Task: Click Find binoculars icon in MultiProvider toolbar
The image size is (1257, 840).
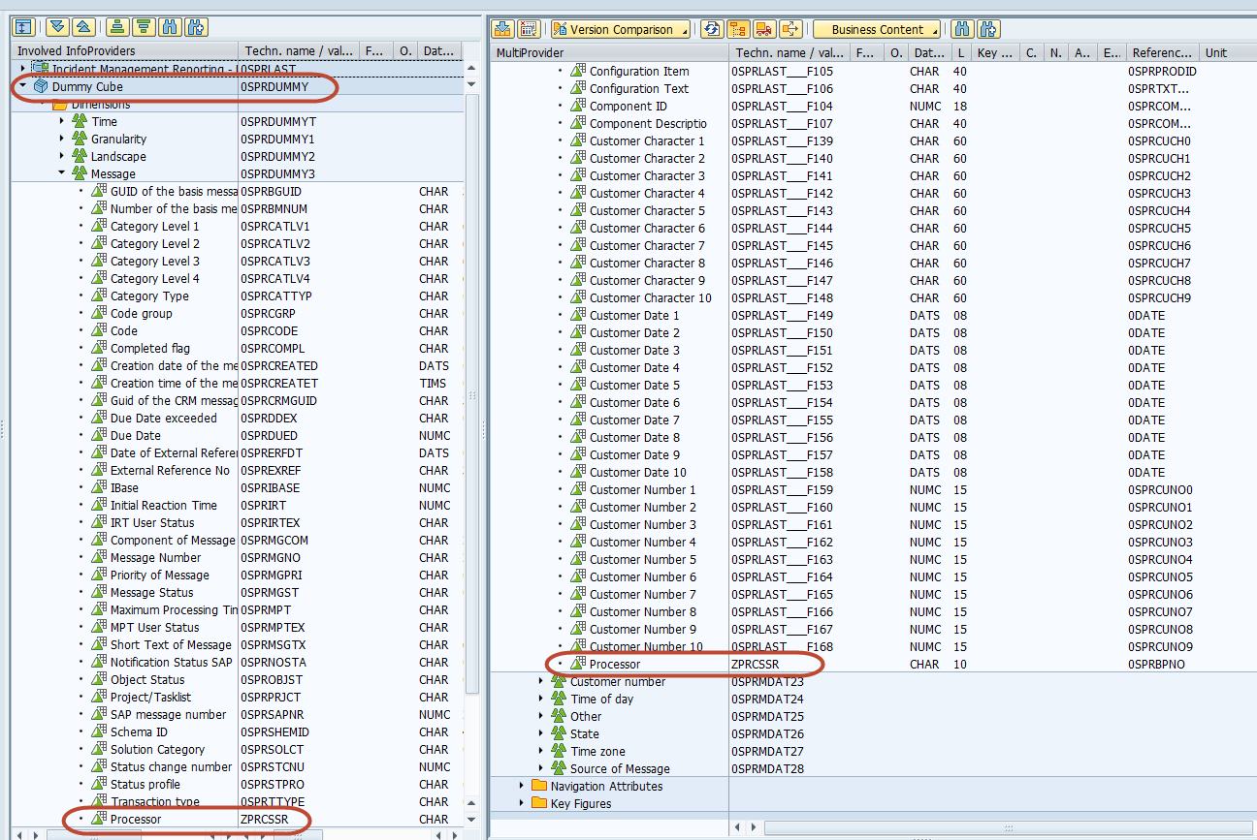Action: pos(962,29)
